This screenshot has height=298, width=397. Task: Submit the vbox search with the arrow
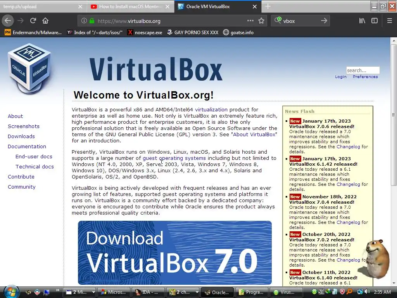(x=324, y=21)
